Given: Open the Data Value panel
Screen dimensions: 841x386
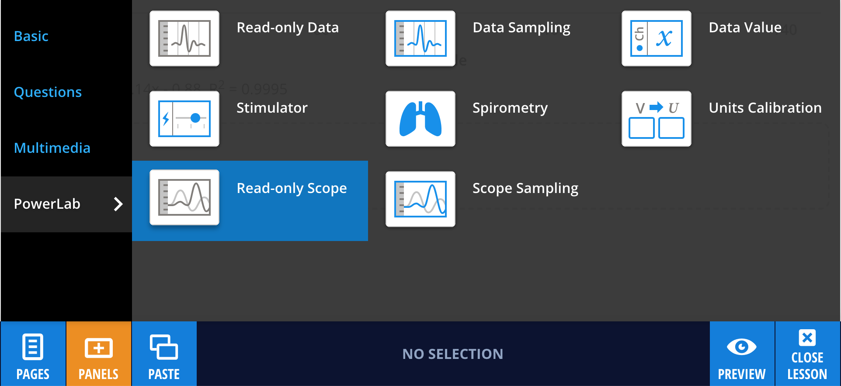Looking at the screenshot, I should click(x=656, y=38).
